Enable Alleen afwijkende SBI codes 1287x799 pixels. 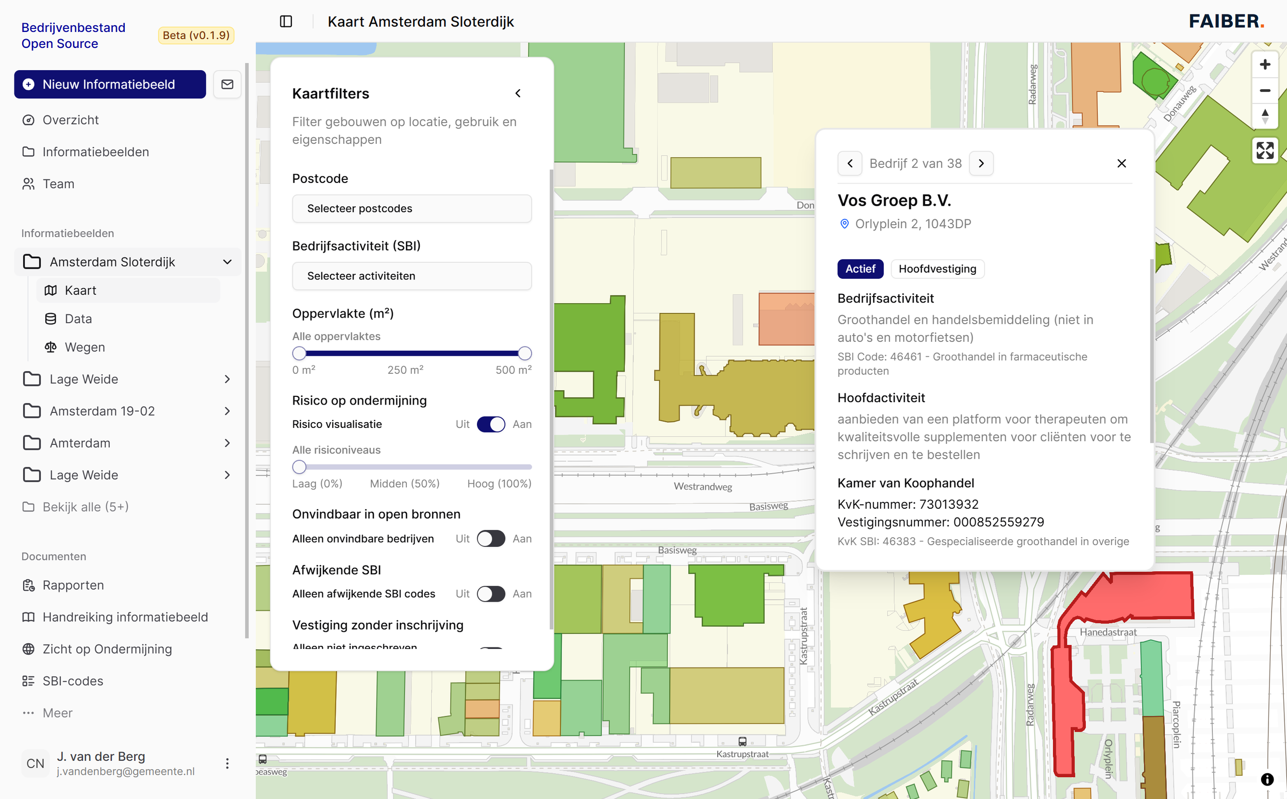pos(491,593)
